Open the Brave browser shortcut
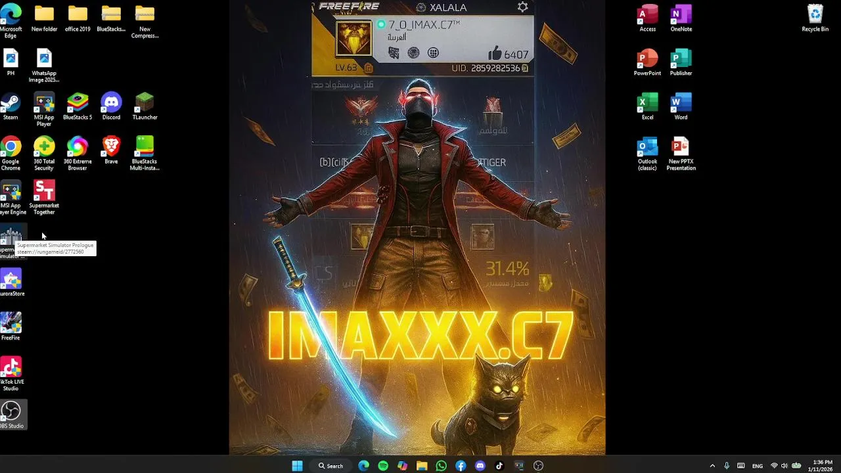841x473 pixels. coord(111,151)
